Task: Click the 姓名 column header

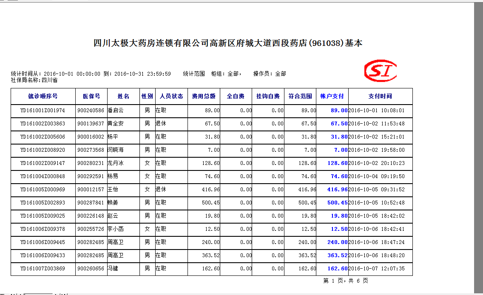Action: point(123,96)
